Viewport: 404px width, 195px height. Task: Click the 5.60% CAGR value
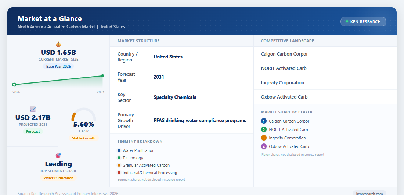click(x=84, y=124)
